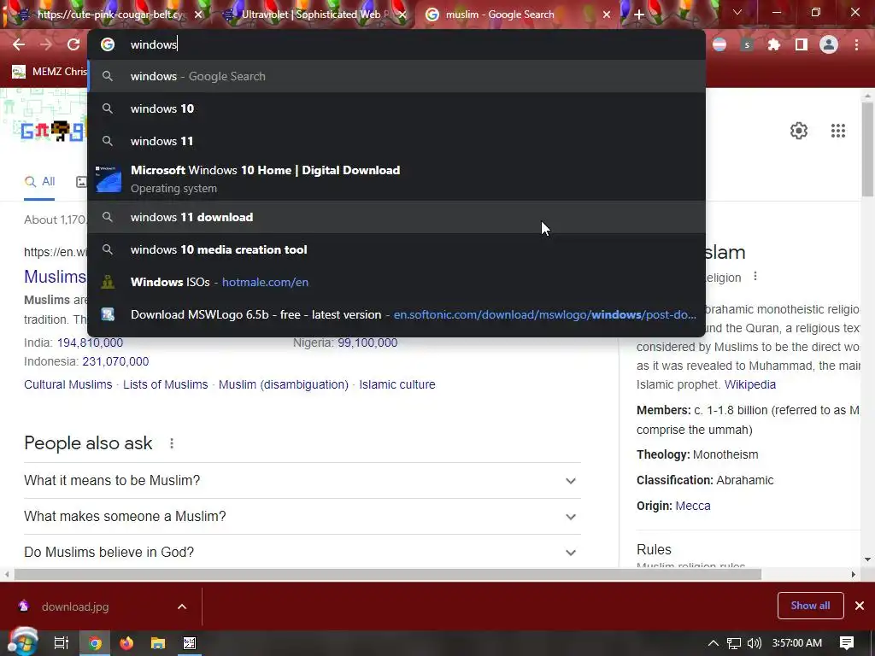This screenshot has height=656, width=875.
Task: Open India population figure 194,810,000
Action: coord(90,343)
